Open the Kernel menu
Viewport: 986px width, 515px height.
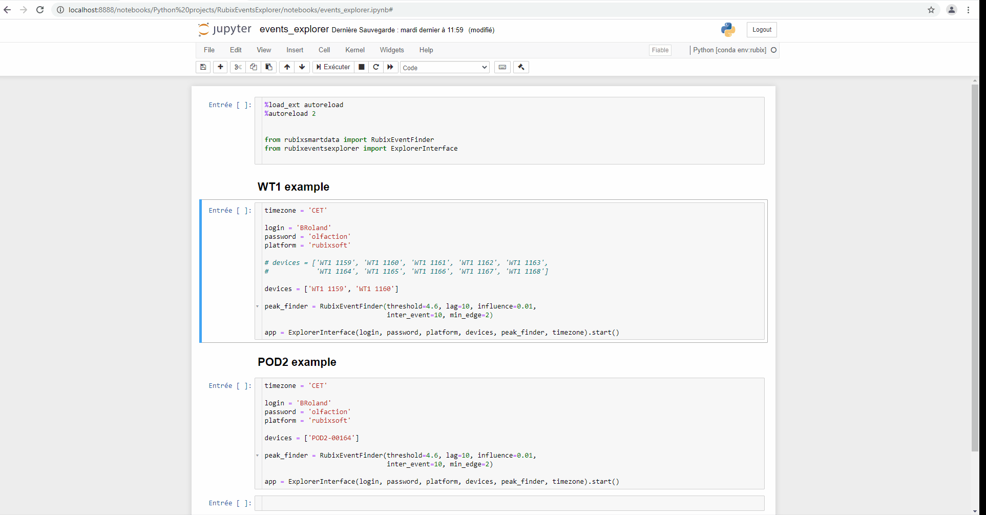tap(354, 50)
